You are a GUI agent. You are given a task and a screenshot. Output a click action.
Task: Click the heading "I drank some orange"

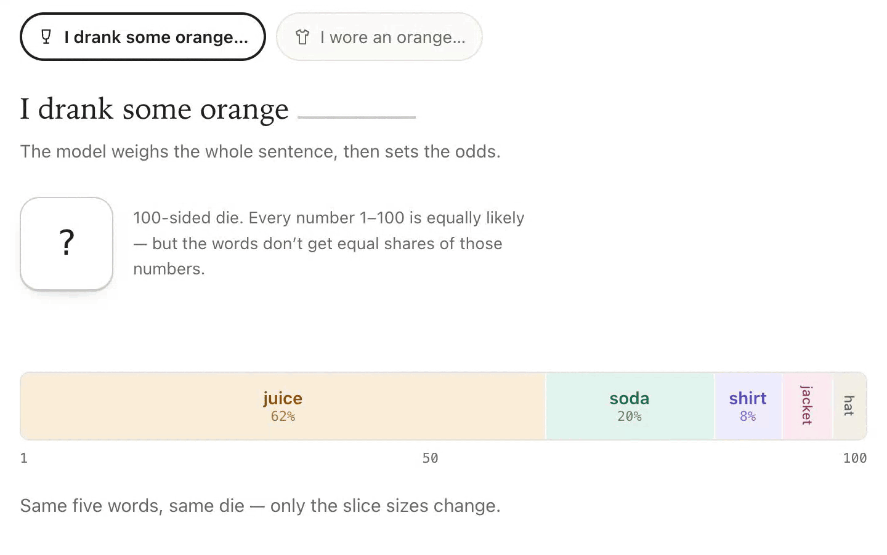(154, 110)
